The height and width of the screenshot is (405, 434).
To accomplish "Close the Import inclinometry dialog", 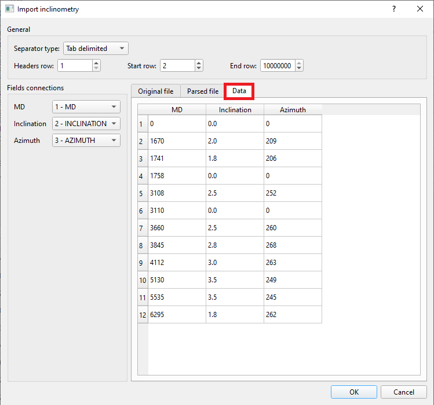I will 420,9.
